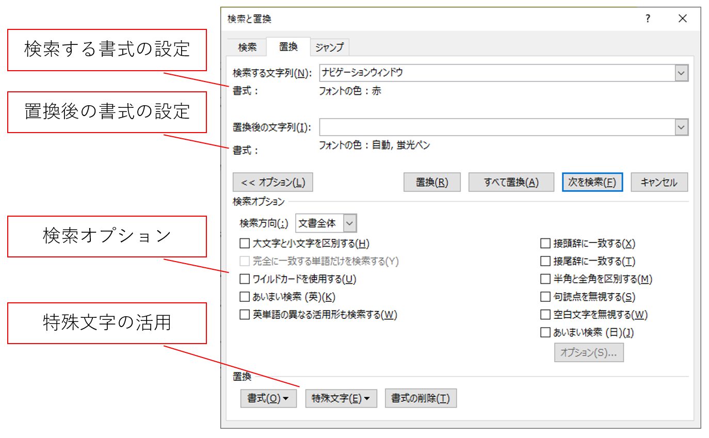Select the 置換 tab
709x438 pixels.
click(x=288, y=47)
